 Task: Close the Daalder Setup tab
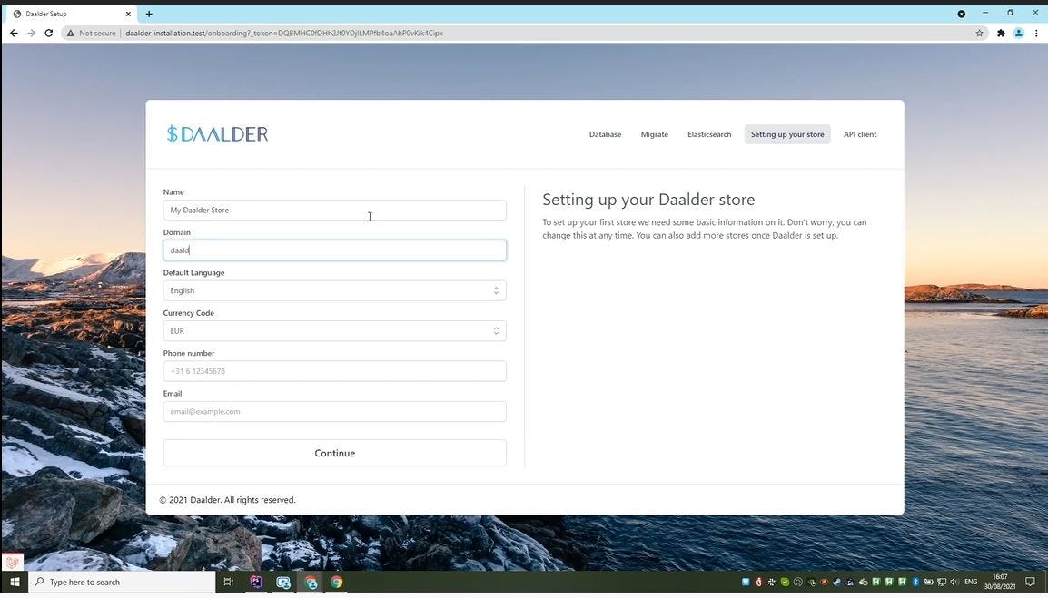(x=128, y=14)
